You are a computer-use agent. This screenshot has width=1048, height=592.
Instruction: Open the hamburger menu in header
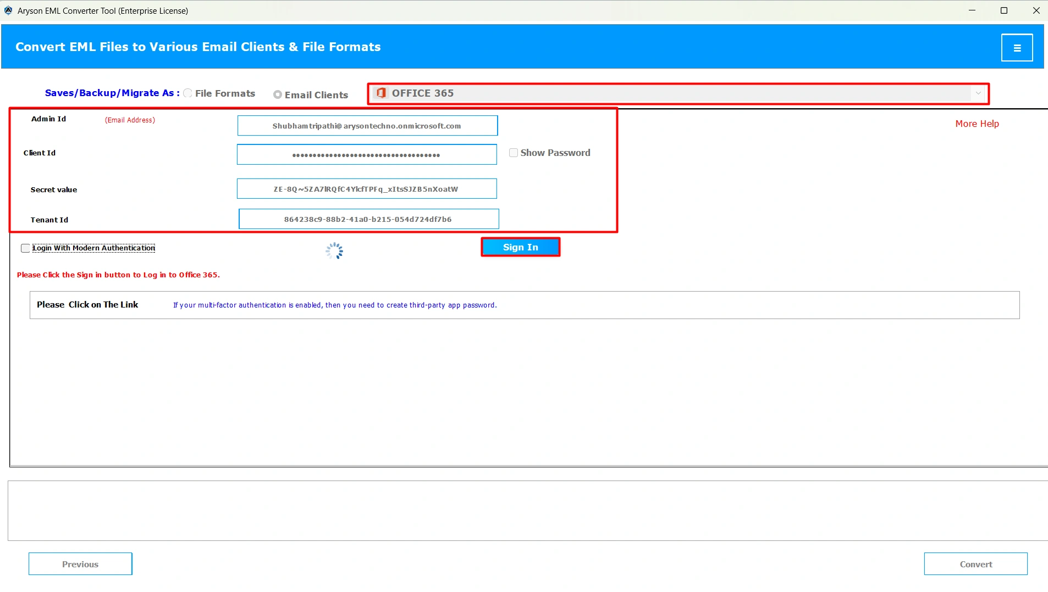[x=1017, y=48]
